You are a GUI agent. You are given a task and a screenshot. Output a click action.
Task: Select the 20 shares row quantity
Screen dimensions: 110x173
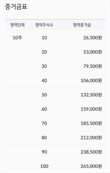(44, 52)
